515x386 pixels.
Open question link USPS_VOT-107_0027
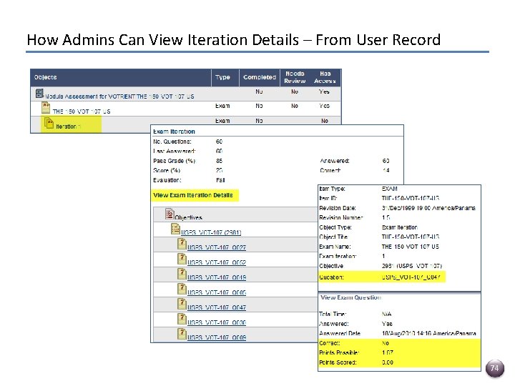coord(217,247)
